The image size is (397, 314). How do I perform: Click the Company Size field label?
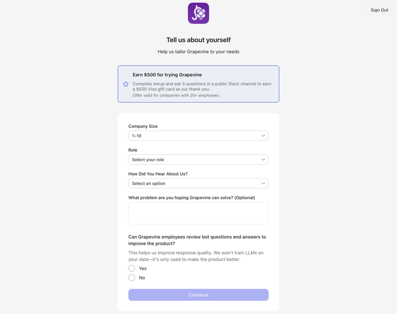pos(142,126)
